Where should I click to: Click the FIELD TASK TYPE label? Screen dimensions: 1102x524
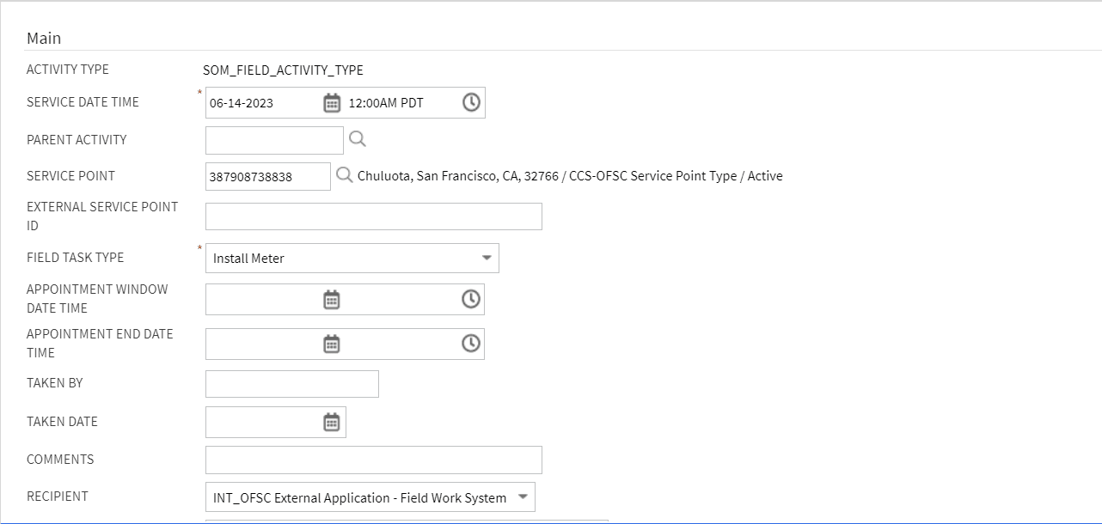[76, 258]
